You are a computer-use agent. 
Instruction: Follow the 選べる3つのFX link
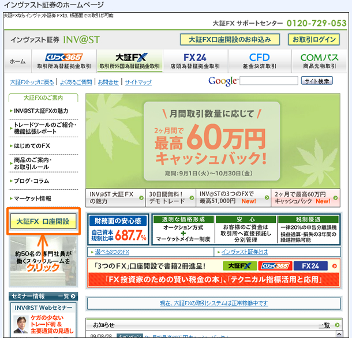click(x=112, y=252)
